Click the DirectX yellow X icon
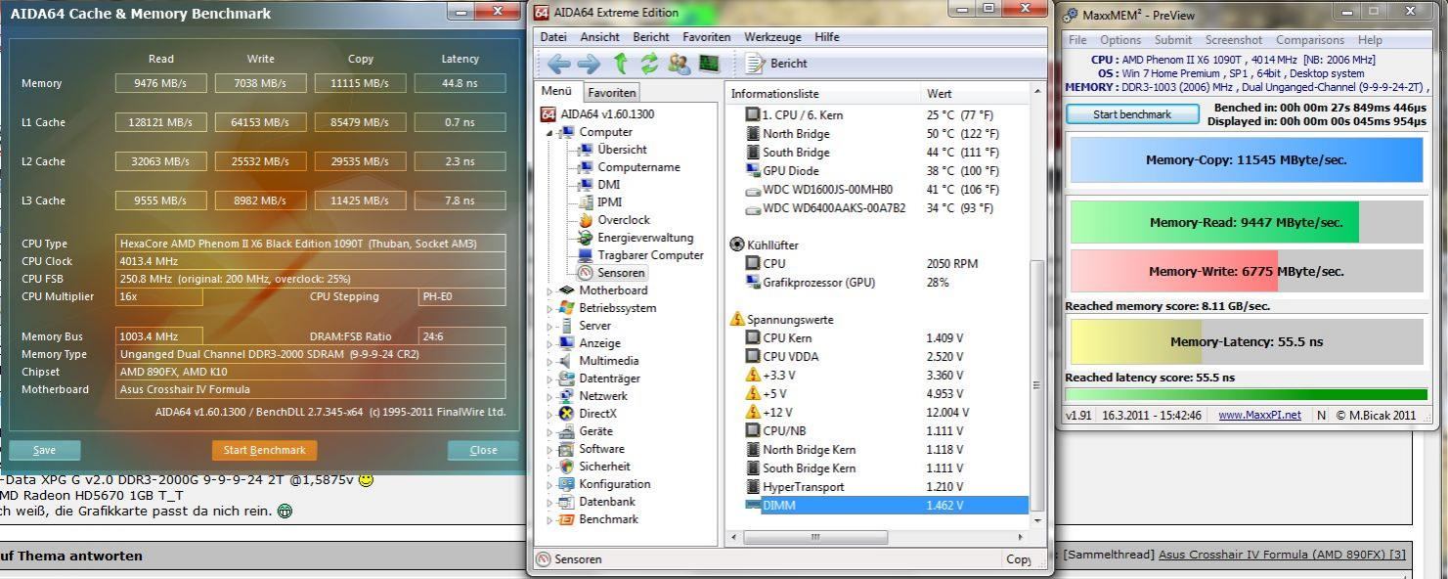This screenshot has height=579, width=1448. [x=566, y=414]
